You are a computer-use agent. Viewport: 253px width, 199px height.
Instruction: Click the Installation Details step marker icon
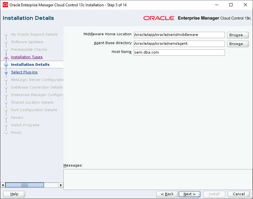click(x=6, y=65)
